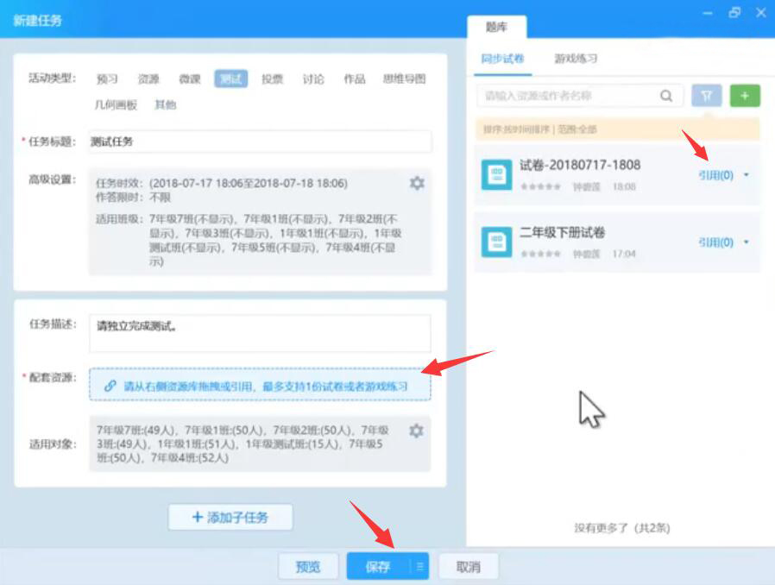Click the star rating of 二年级下册试卷
The height and width of the screenshot is (585, 775).
click(x=541, y=254)
